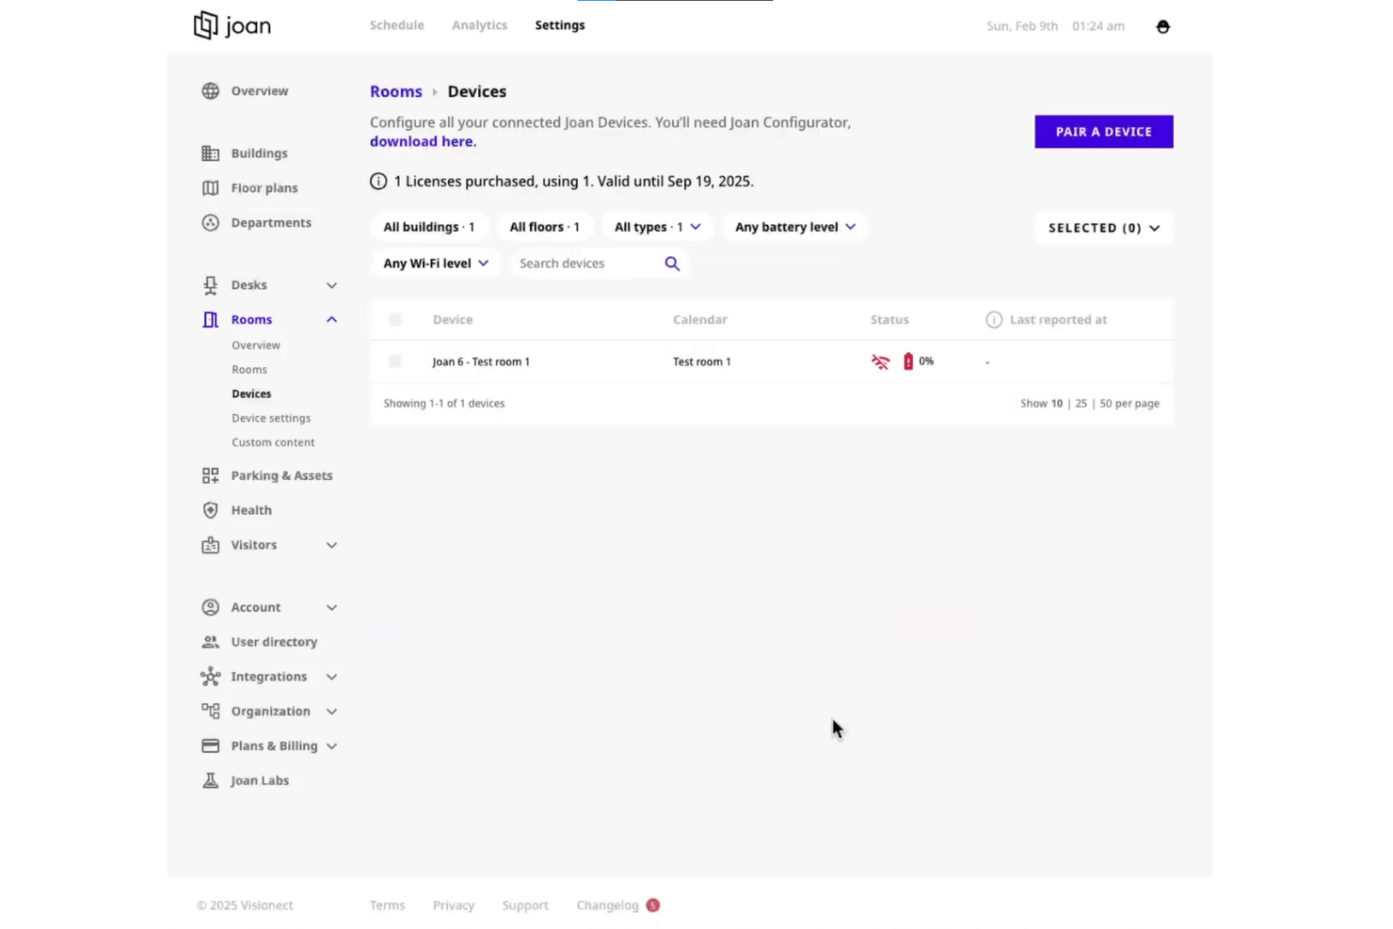Expand the Plans & Billing chevron
1393x929 pixels.
point(331,746)
